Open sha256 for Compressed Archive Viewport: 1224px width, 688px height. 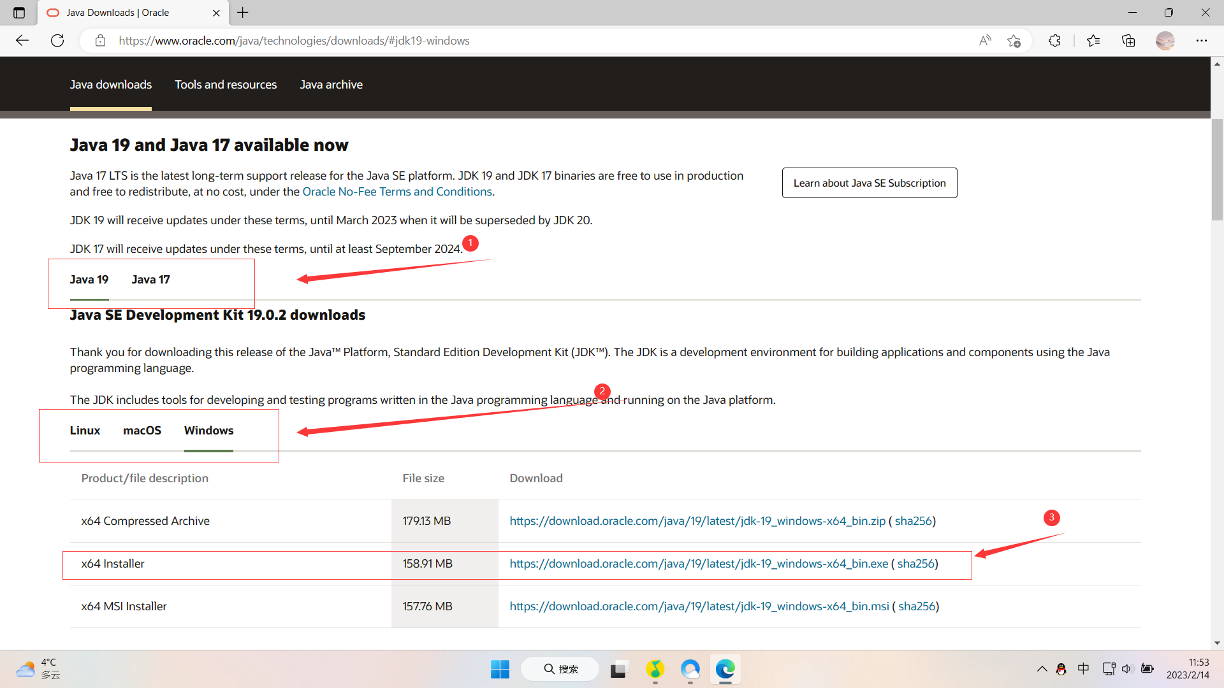pos(914,521)
